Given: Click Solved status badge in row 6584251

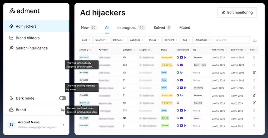Looking at the screenshot, I should [165, 118].
